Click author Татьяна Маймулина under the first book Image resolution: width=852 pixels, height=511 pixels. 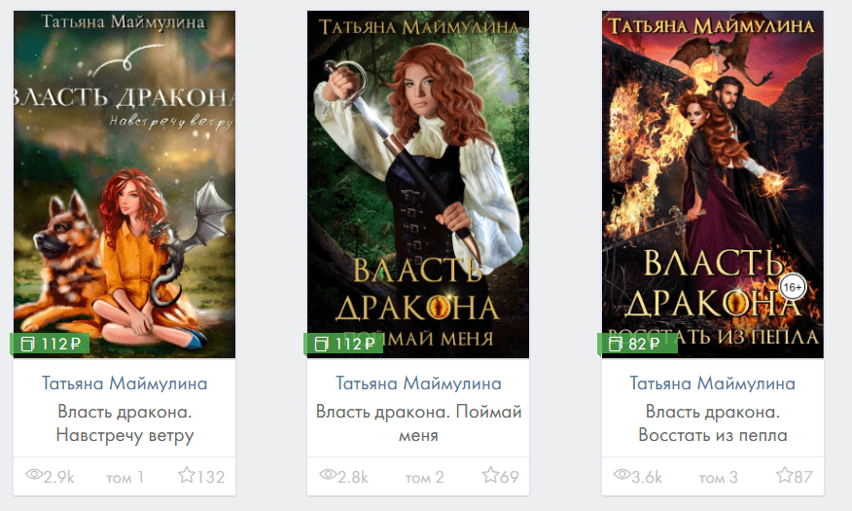coord(124,383)
